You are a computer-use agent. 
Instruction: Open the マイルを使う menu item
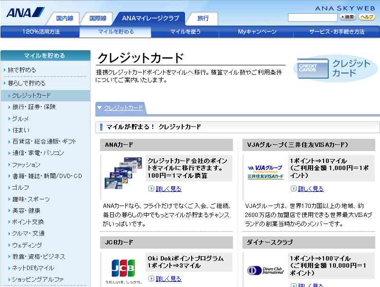185,32
